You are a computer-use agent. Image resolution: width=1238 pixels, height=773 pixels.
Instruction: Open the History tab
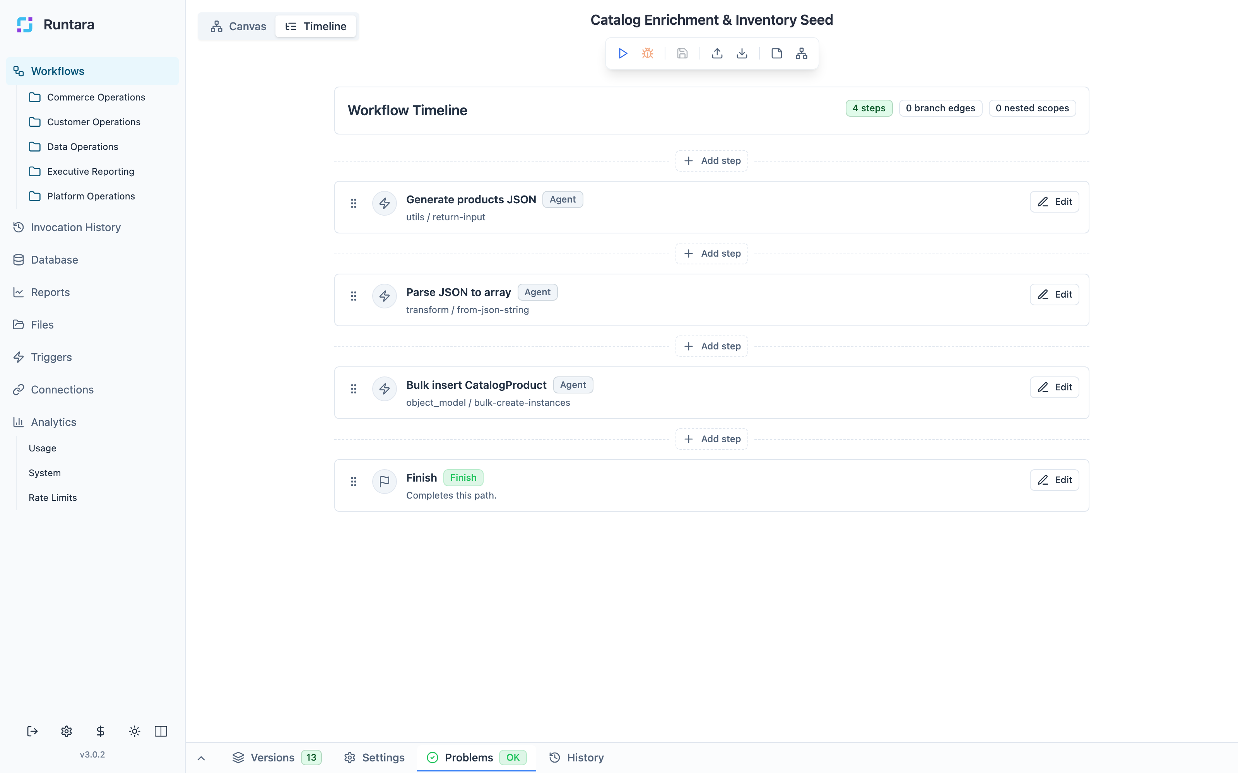(x=576, y=758)
